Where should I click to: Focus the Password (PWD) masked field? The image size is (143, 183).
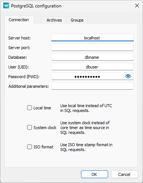tap(88, 76)
